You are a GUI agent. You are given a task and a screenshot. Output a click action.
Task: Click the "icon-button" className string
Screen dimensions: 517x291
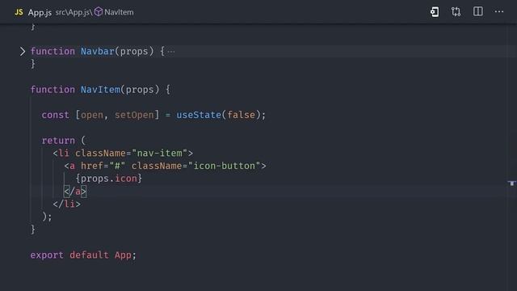coord(224,166)
